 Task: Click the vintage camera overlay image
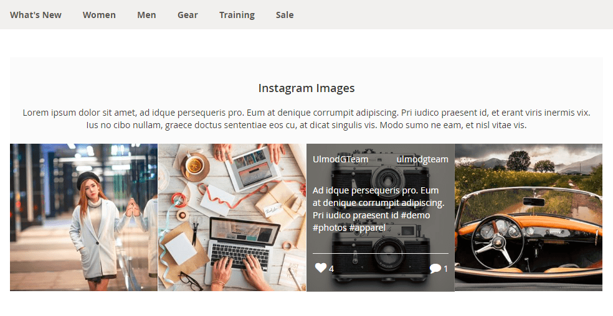point(381,217)
